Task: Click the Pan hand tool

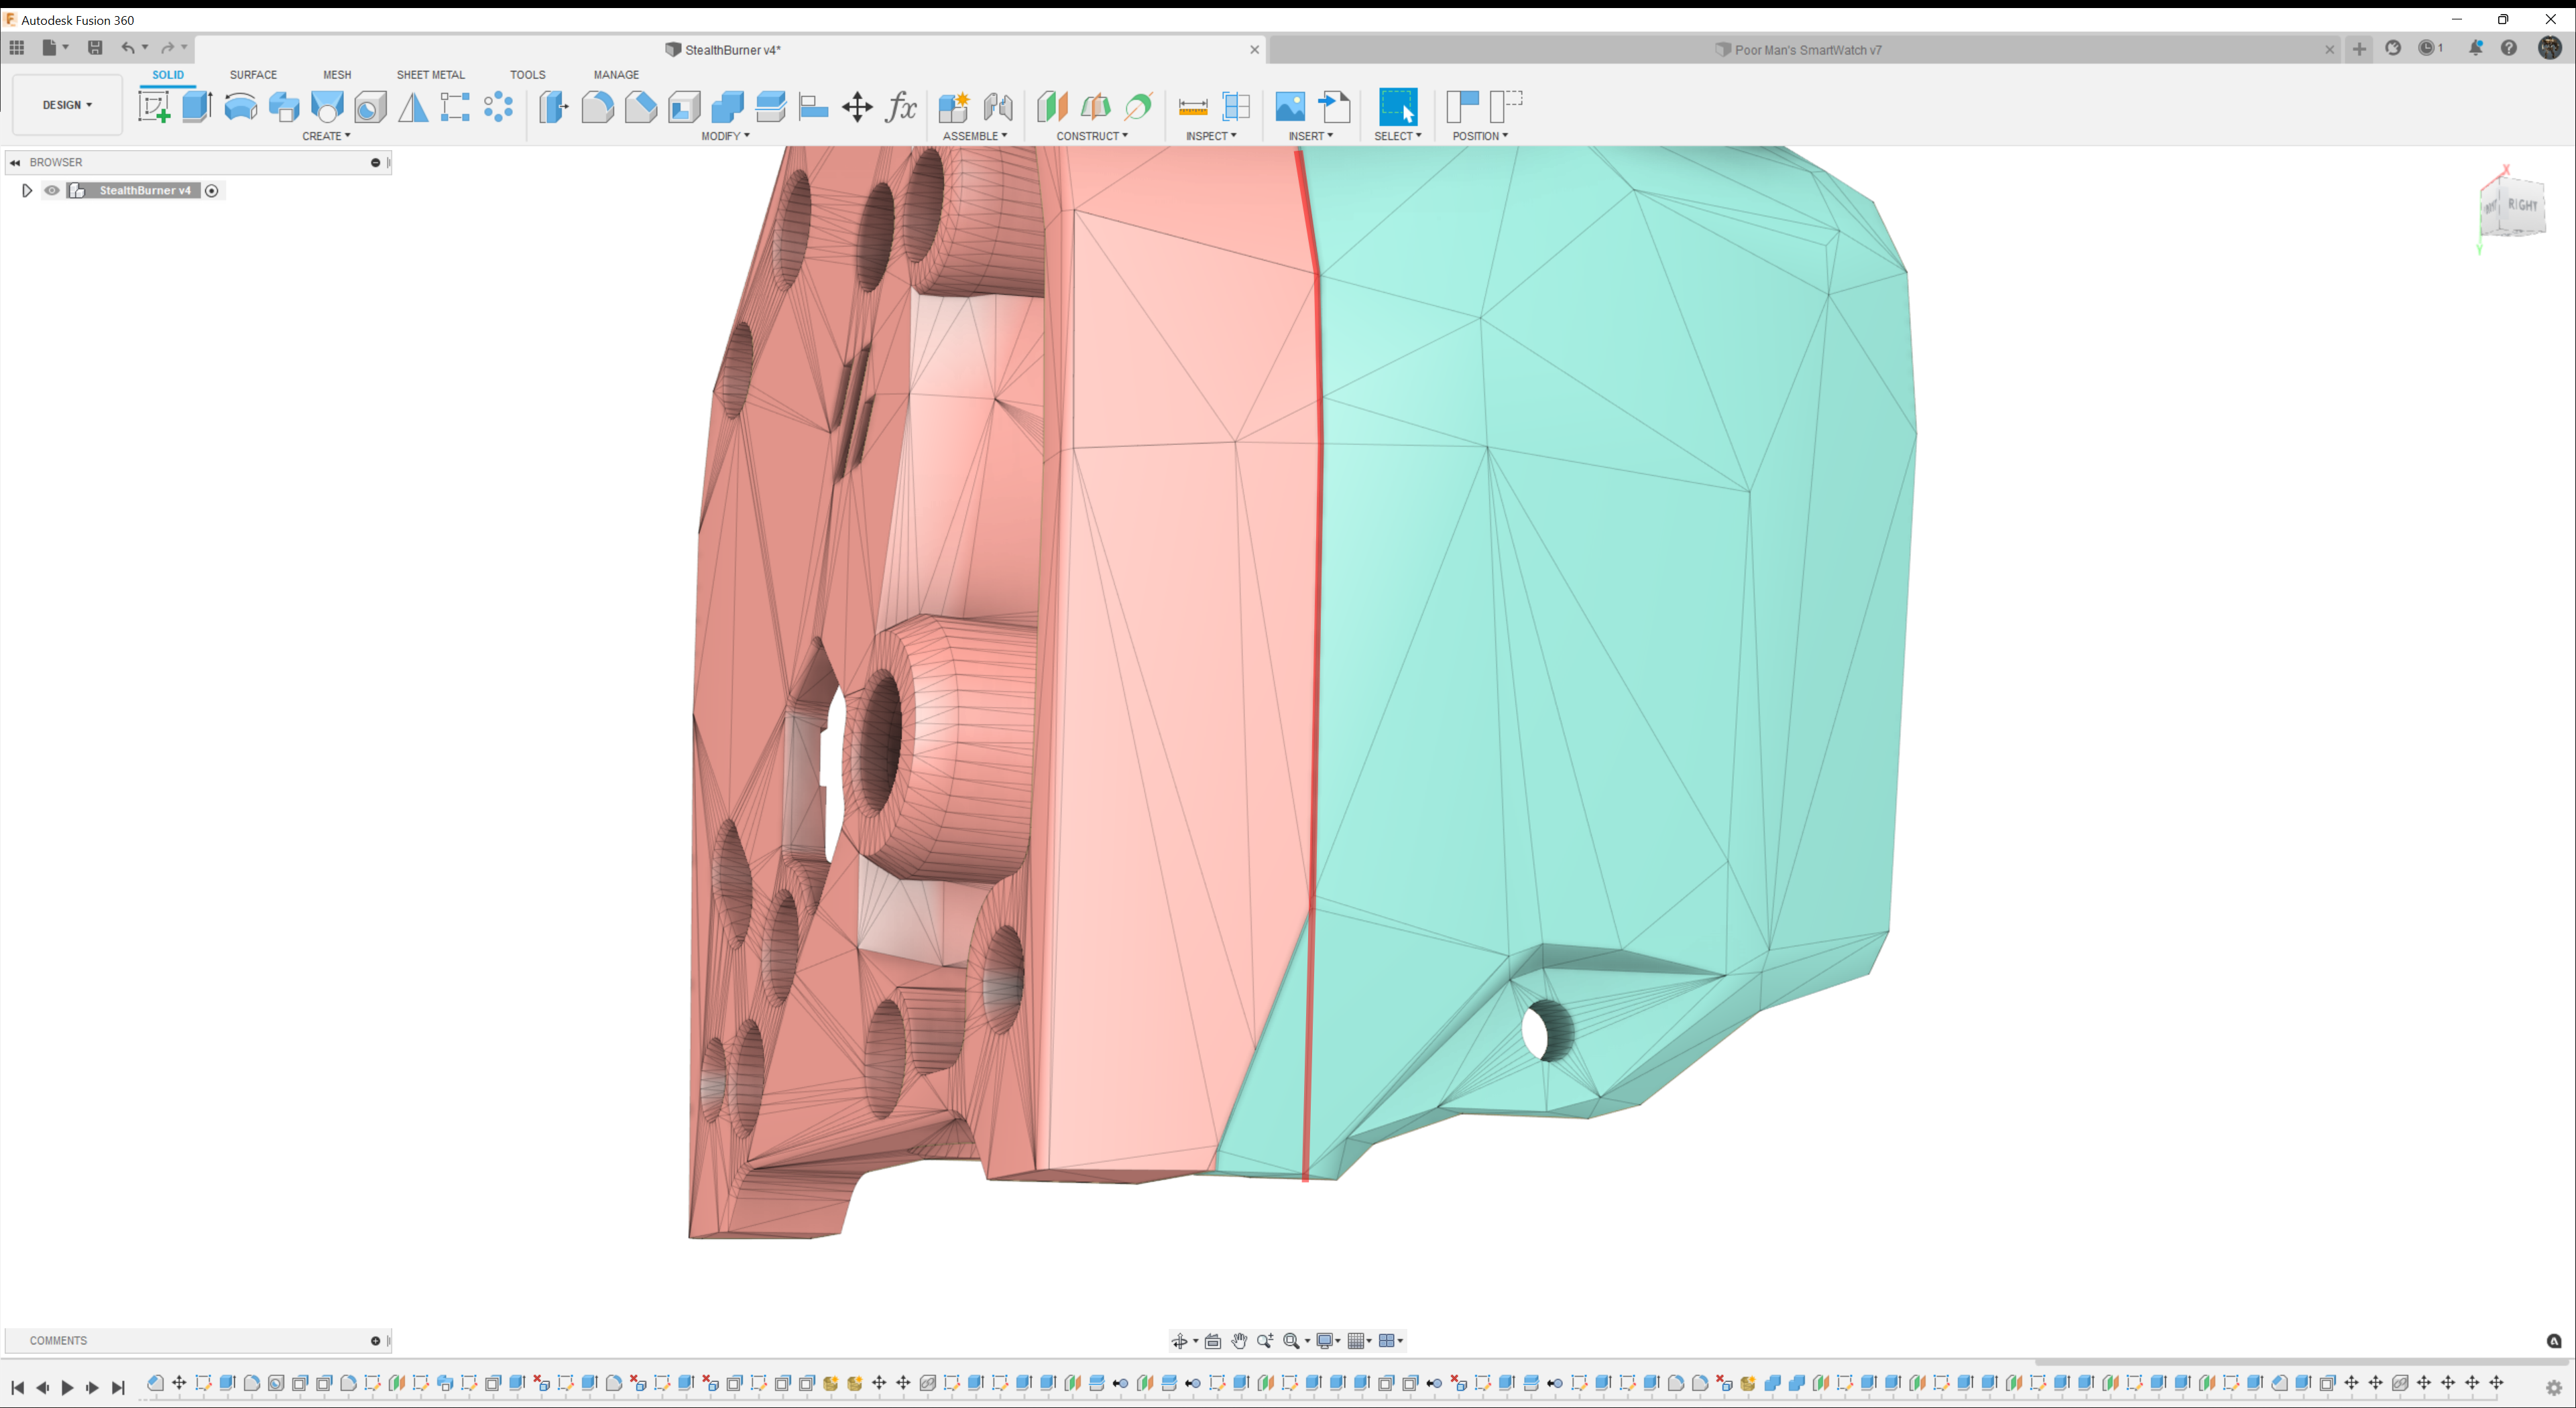Action: point(1239,1341)
